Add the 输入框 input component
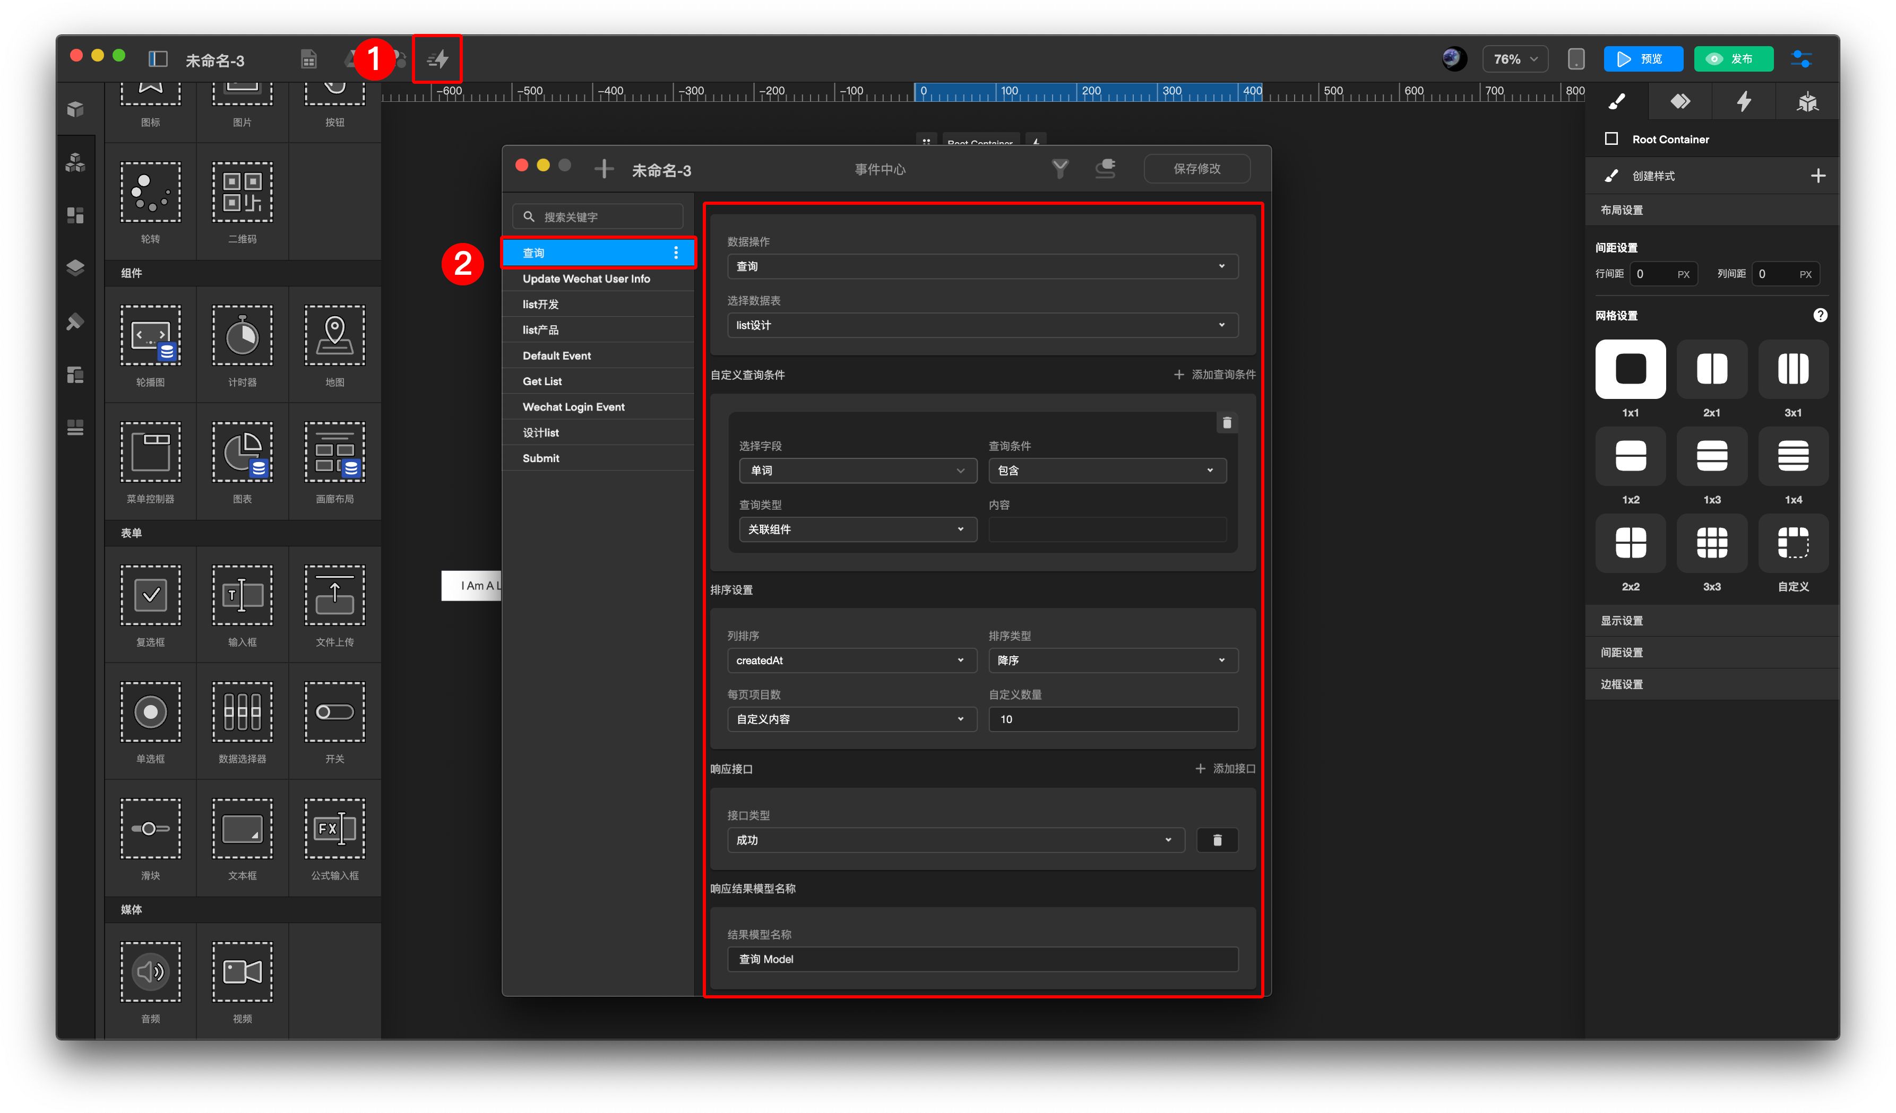 pyautogui.click(x=242, y=595)
